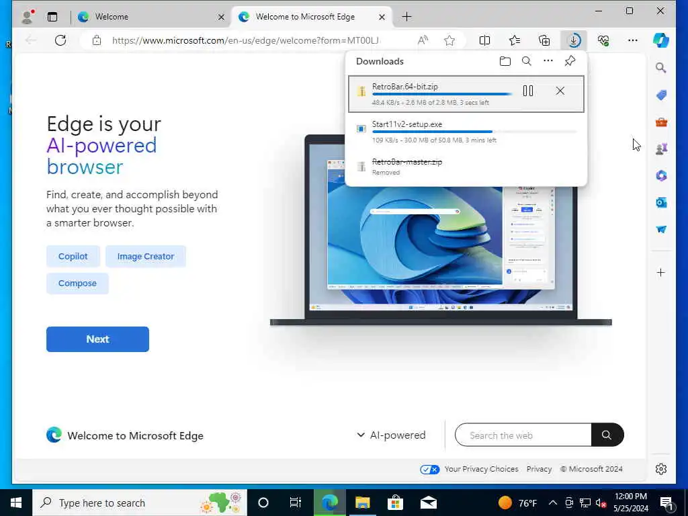Open Settings and more menu

(633, 40)
